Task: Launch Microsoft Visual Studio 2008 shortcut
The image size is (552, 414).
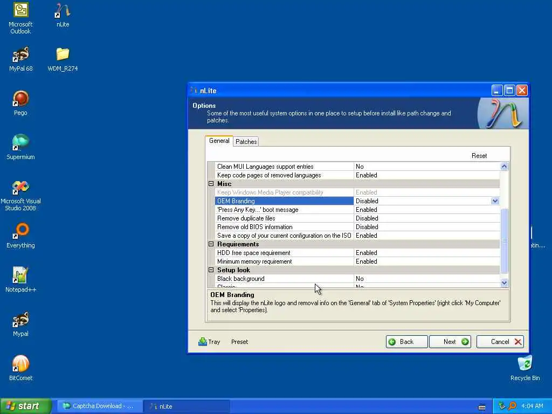Action: pyautogui.click(x=20, y=195)
